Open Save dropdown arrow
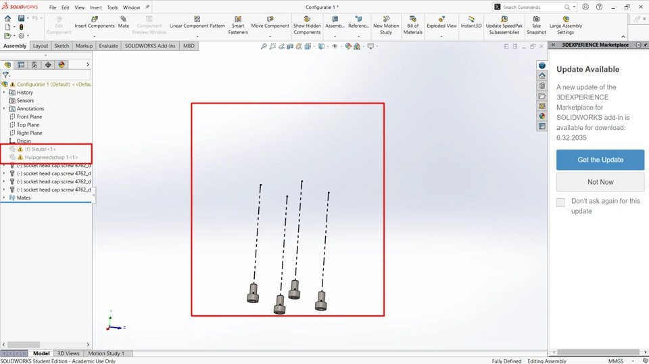649x364 pixels. pos(28,18)
